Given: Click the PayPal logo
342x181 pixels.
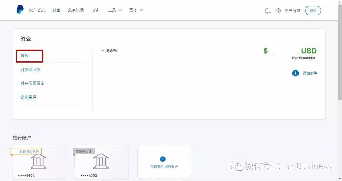Looking at the screenshot, I should pos(20,9).
